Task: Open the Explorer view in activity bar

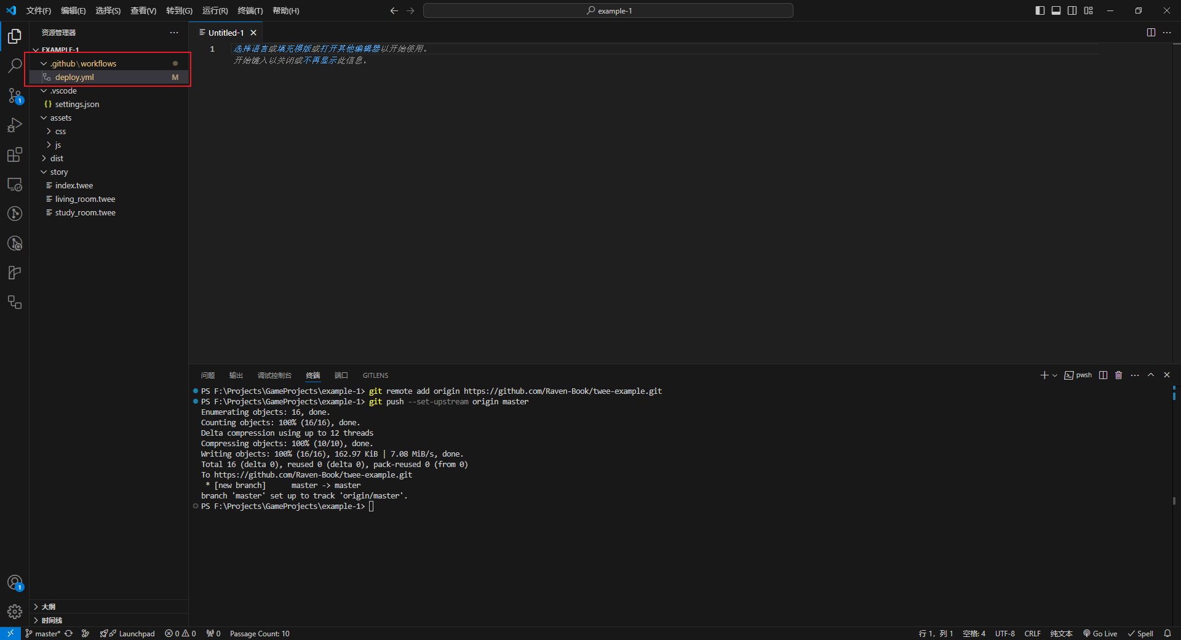Action: click(15, 36)
